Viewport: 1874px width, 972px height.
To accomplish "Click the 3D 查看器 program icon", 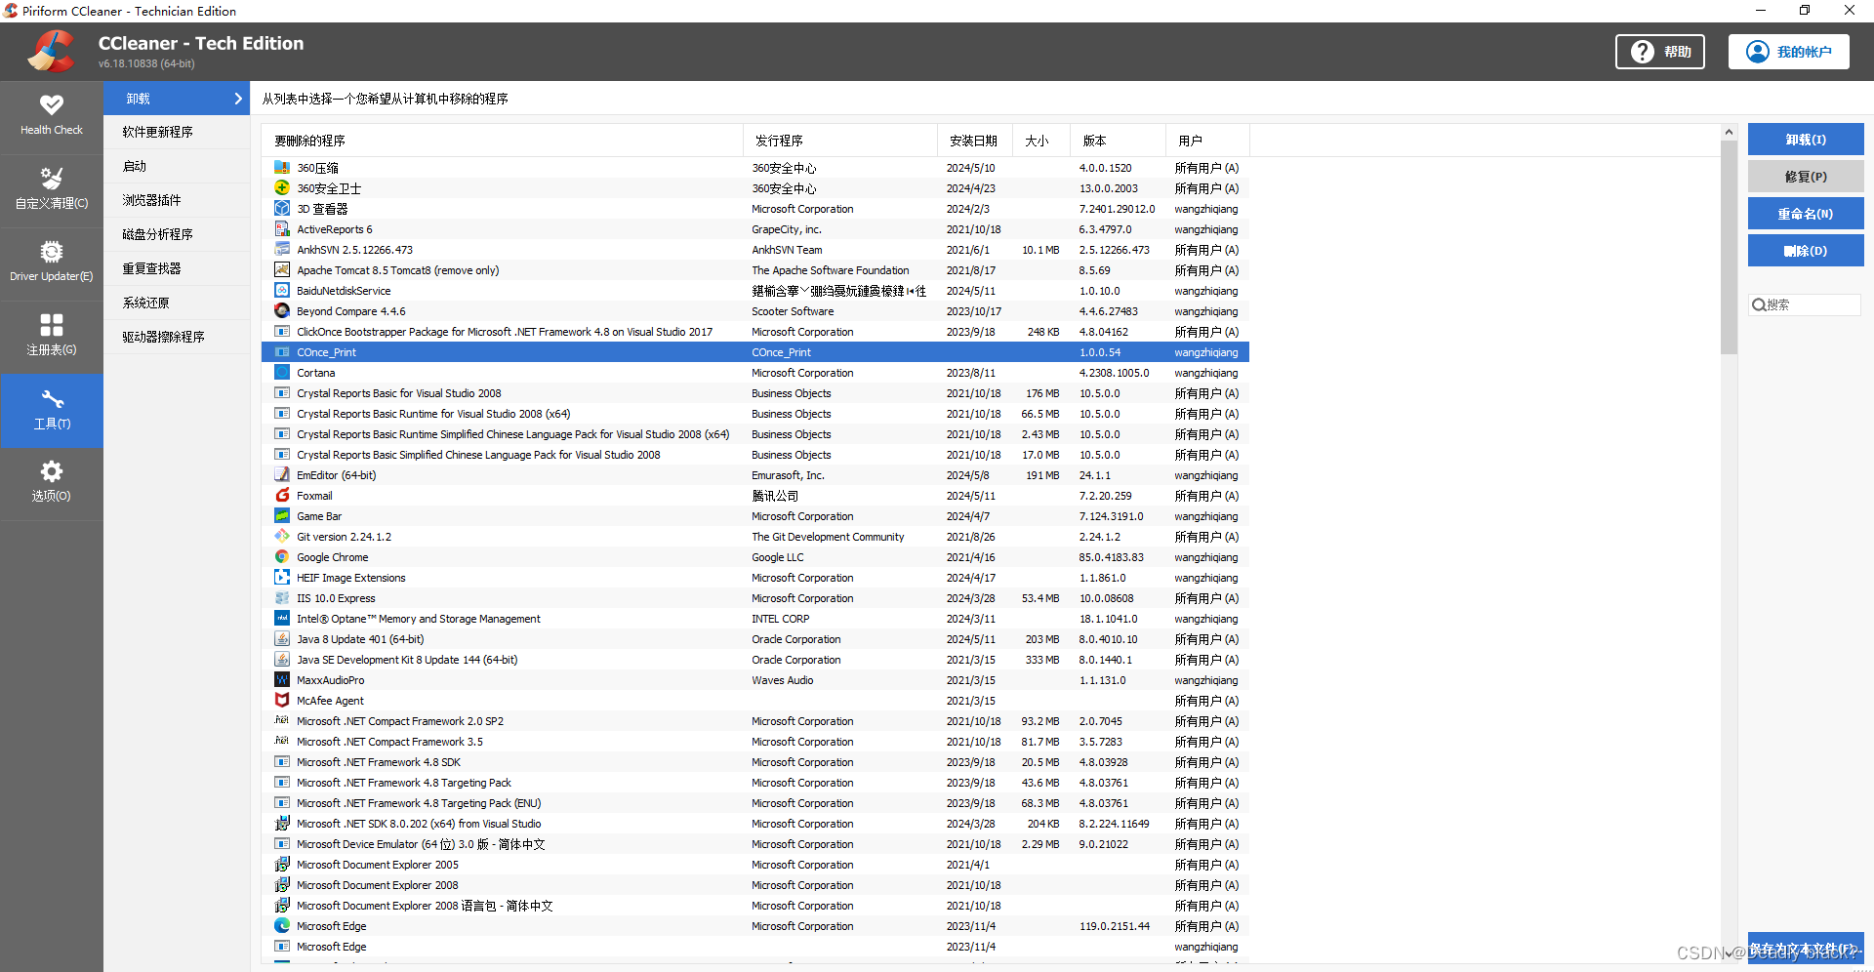I will 282,209.
